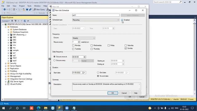Open the Edit menu

click(8, 6)
